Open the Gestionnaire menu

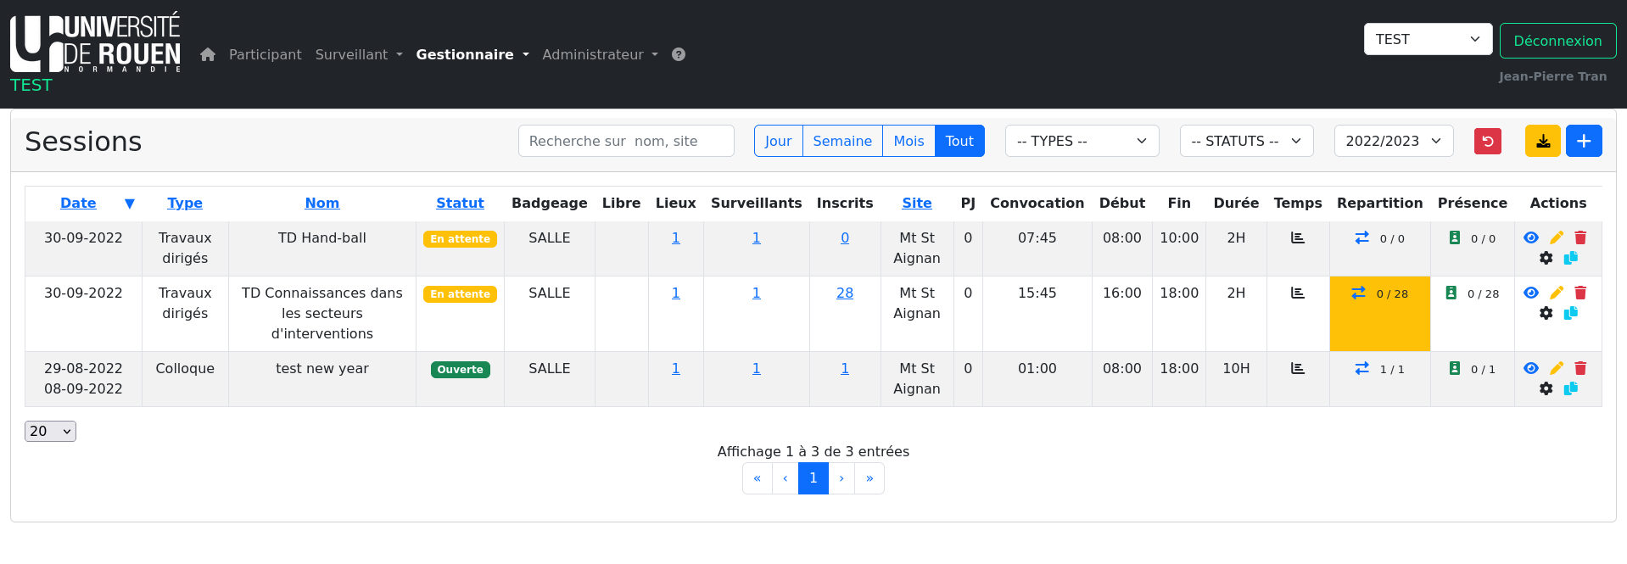(x=472, y=54)
